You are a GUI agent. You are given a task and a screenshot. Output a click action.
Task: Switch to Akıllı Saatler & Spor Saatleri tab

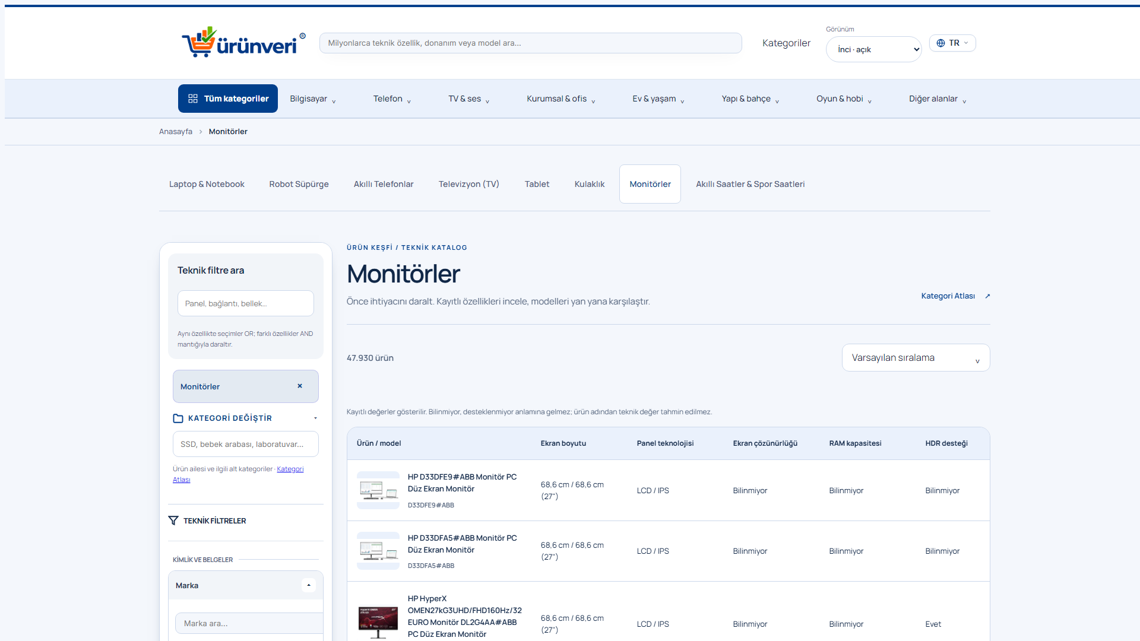pyautogui.click(x=750, y=184)
